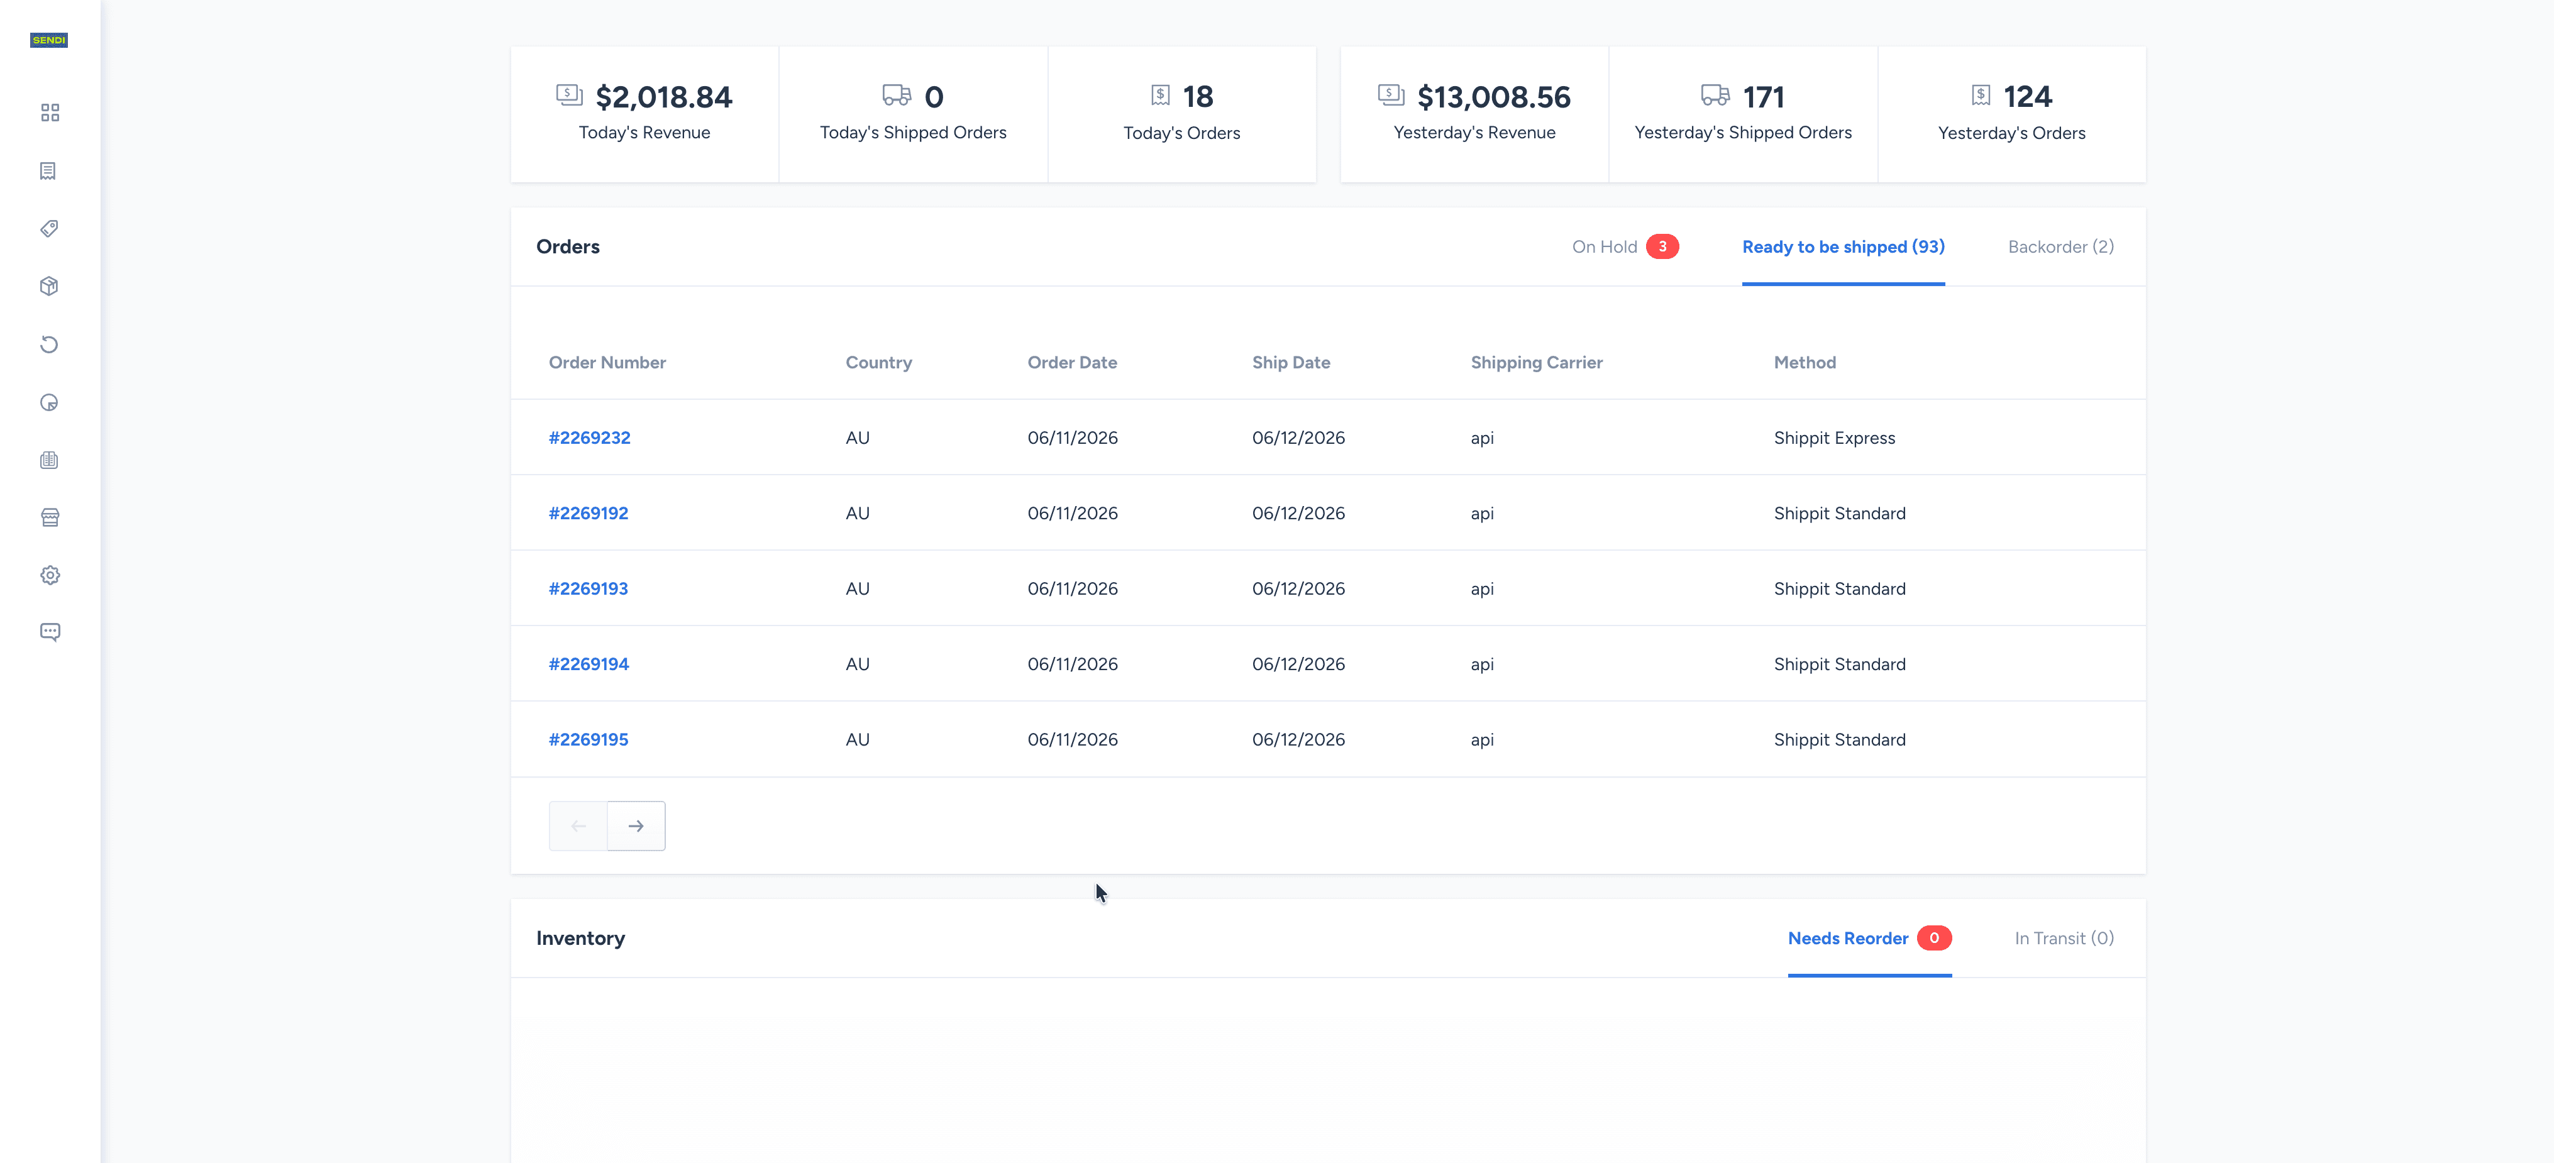Open the orders receipt icon in sidebar

pos(48,172)
